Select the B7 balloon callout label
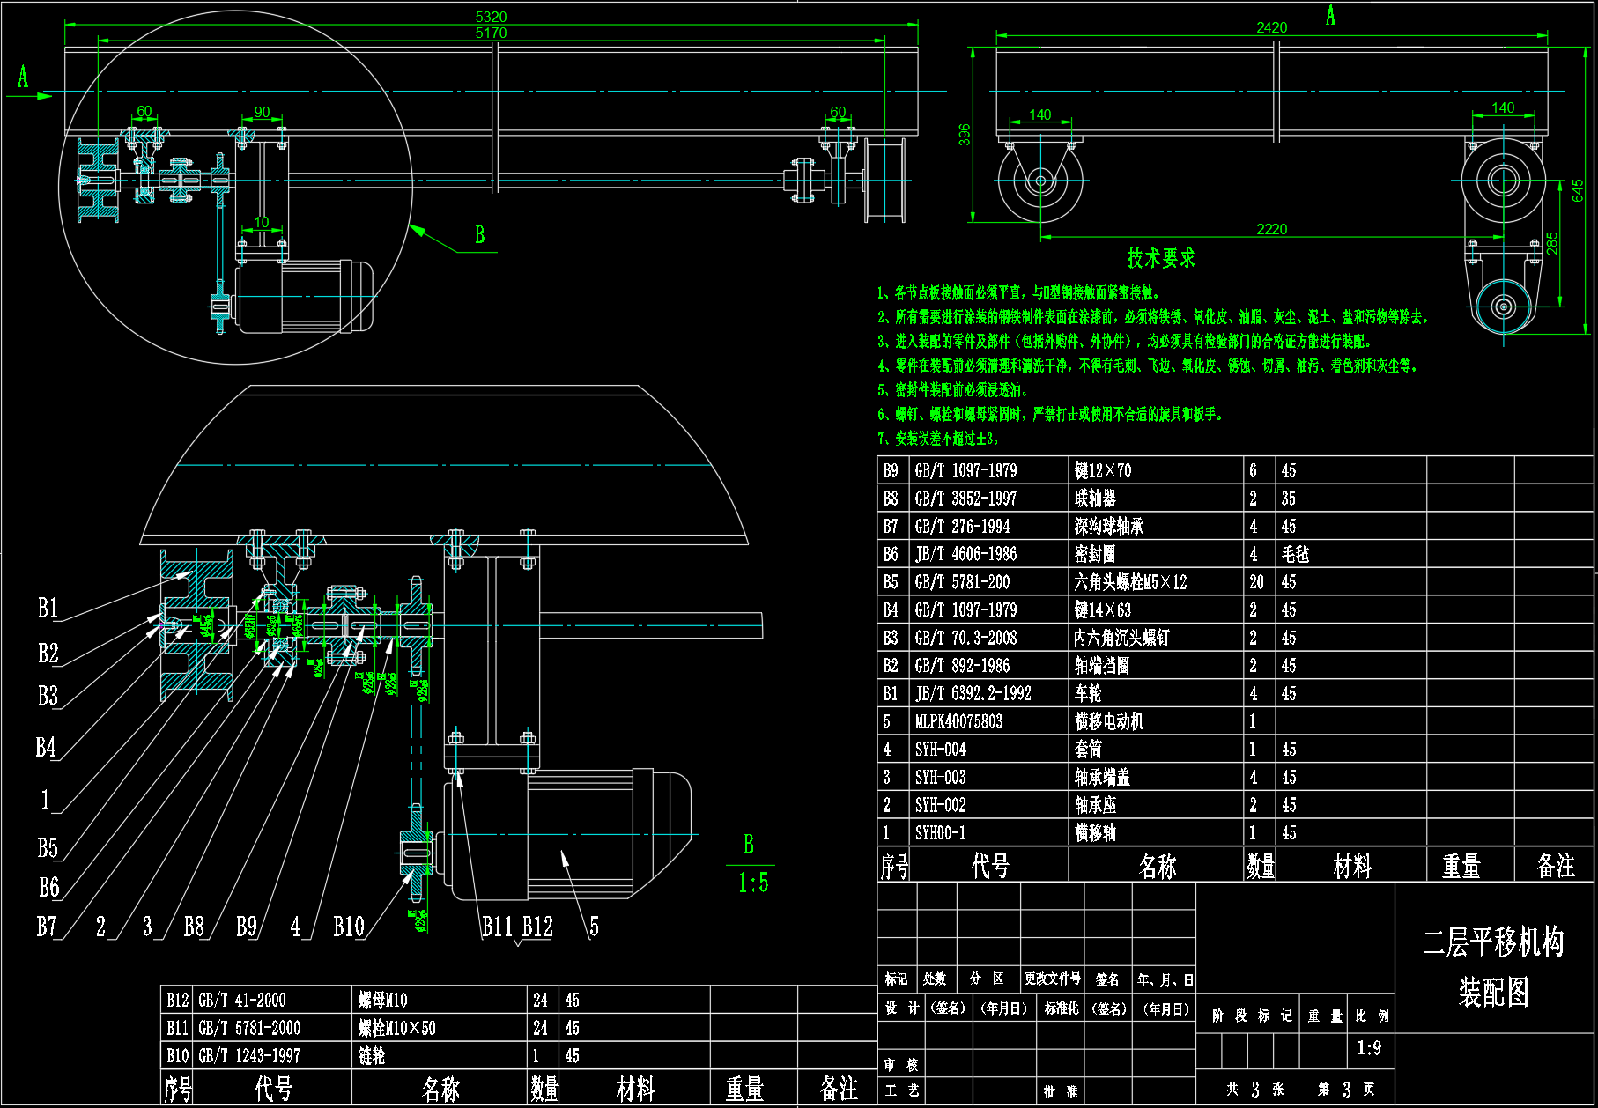This screenshot has height=1108, width=1598. click(x=47, y=927)
